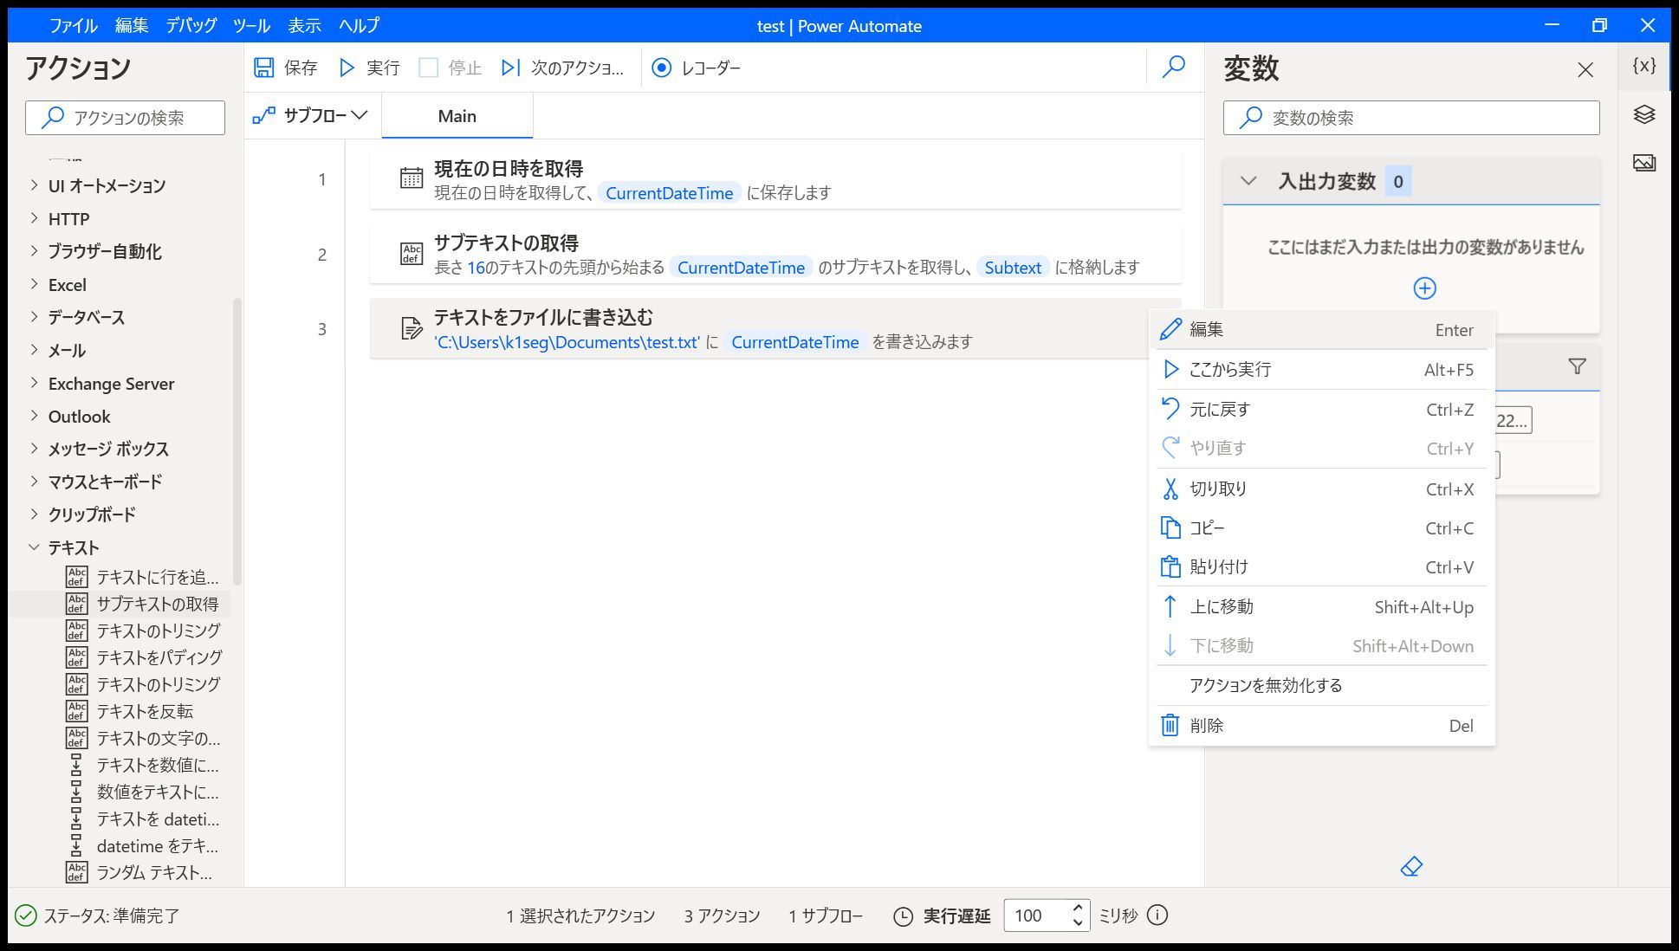Expand Exchange Server category
This screenshot has height=951, width=1679.
coord(34,382)
